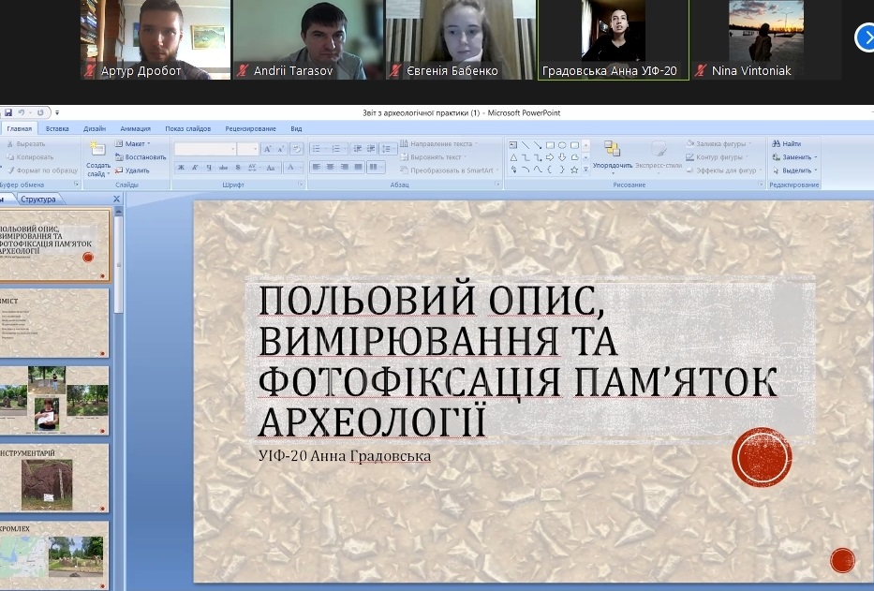This screenshot has height=591, width=874.
Task: Click the Упорядочить arrange icon
Action: click(613, 155)
